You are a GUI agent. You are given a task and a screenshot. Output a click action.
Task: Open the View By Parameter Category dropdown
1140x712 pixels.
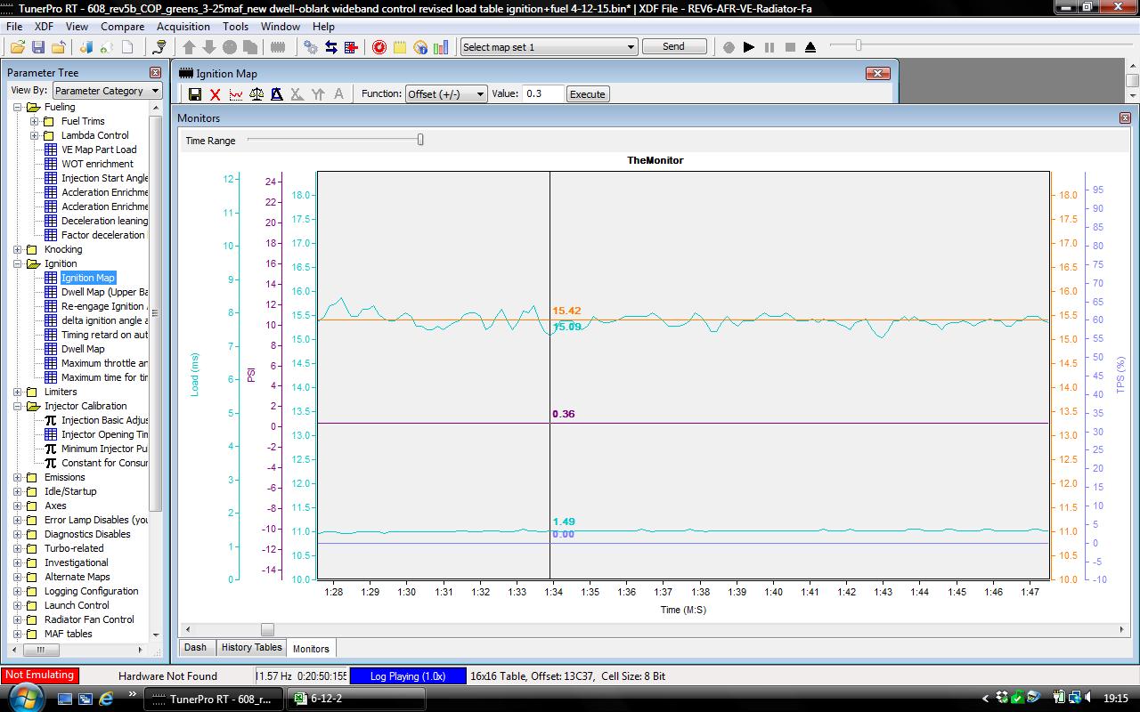click(x=107, y=90)
